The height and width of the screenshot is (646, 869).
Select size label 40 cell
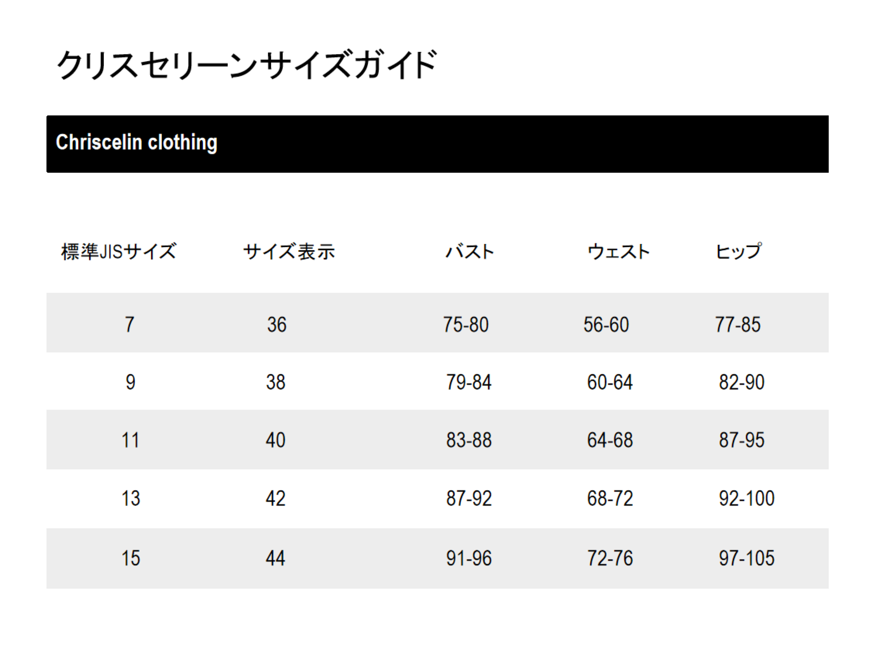pos(276,440)
